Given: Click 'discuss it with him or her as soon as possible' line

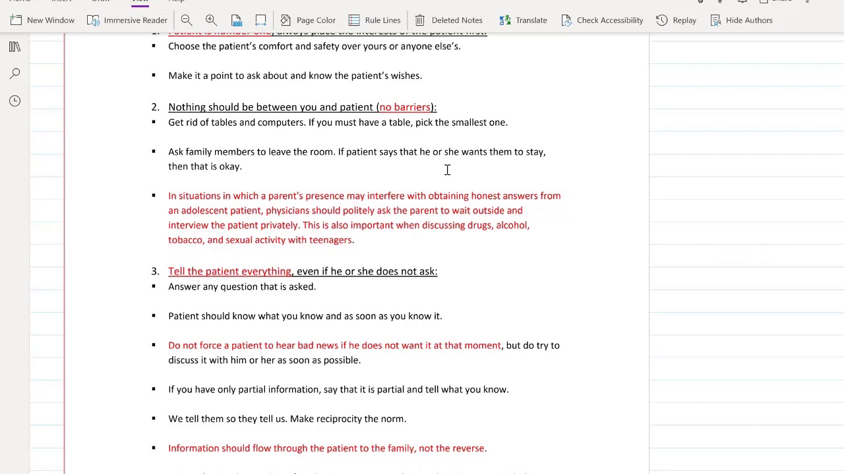Looking at the screenshot, I should click(264, 360).
